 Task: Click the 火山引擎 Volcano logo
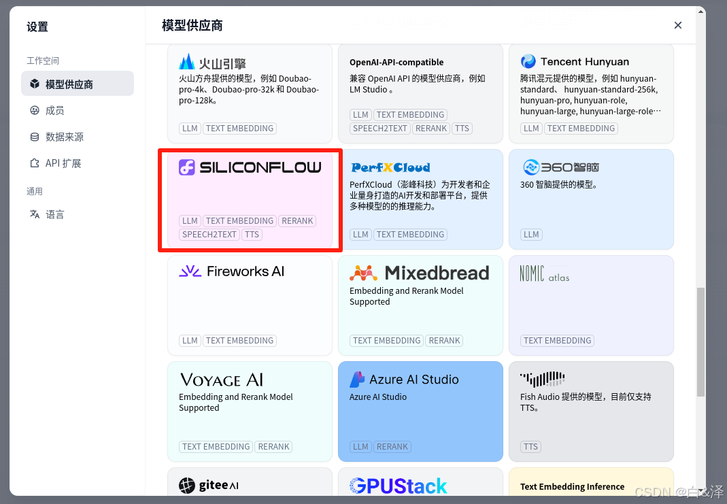[x=212, y=62]
